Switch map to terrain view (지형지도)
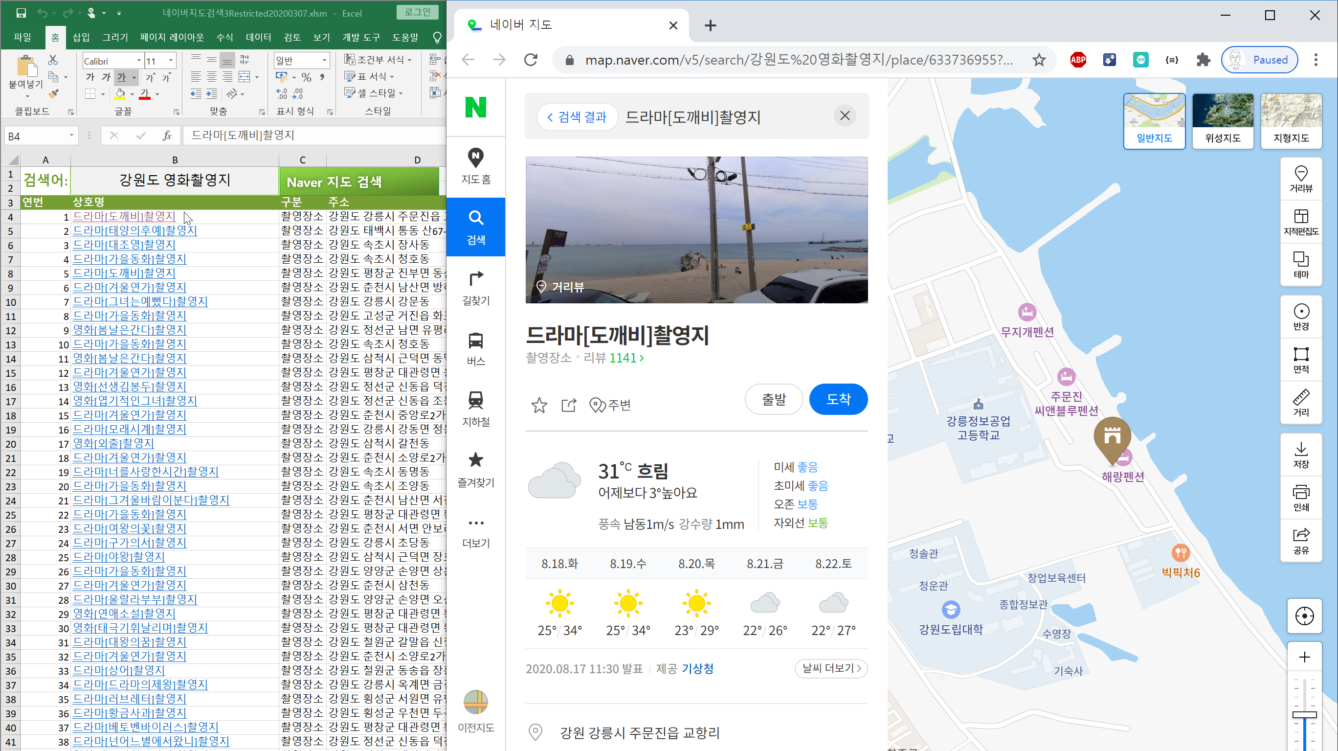This screenshot has height=751, width=1338. [1291, 120]
